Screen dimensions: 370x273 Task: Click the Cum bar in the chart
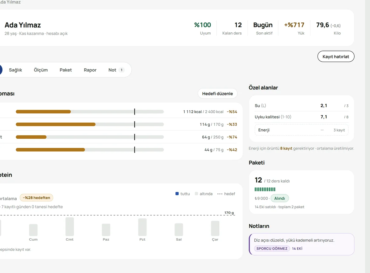point(33,230)
